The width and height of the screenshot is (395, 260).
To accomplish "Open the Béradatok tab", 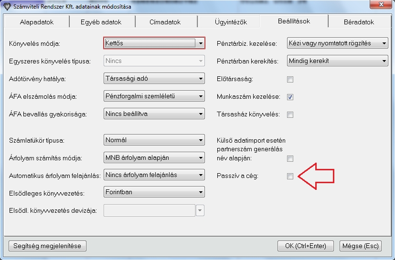I will tap(359, 22).
